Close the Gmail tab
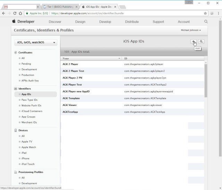This screenshot has width=222, height=190. [38, 7]
